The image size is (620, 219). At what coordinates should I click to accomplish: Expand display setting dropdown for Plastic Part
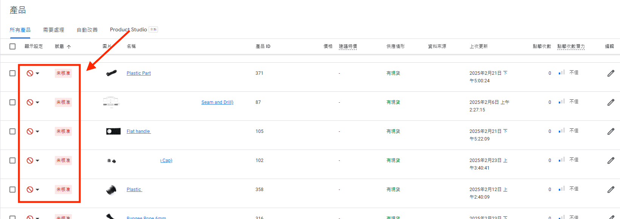coord(37,73)
